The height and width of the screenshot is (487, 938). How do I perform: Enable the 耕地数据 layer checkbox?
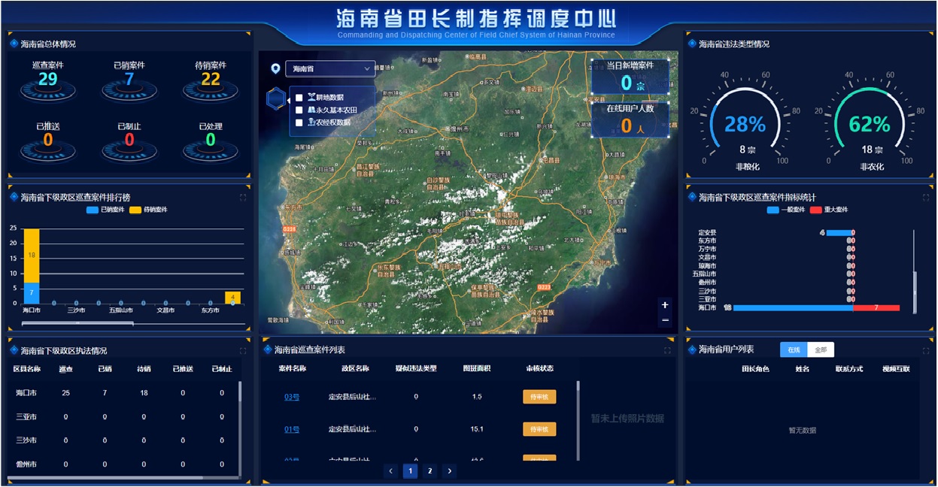(x=299, y=98)
